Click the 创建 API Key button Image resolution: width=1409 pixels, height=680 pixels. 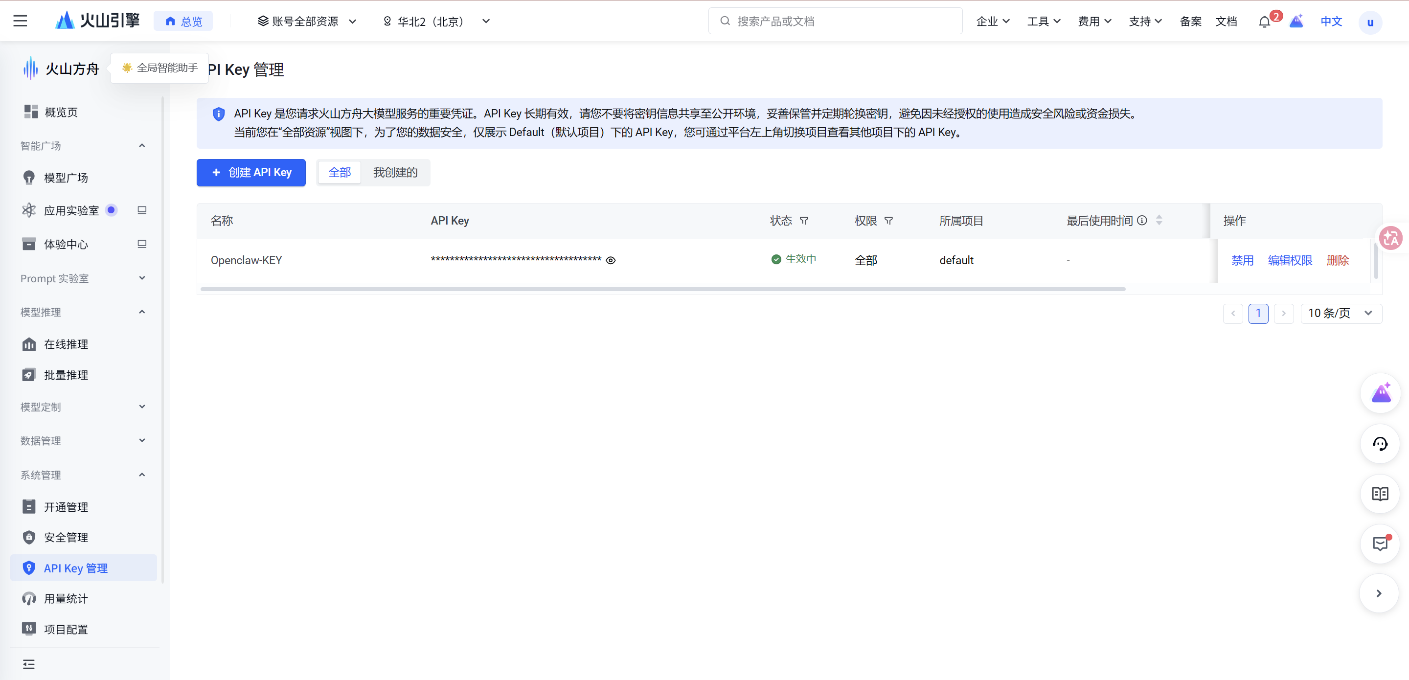[251, 173]
